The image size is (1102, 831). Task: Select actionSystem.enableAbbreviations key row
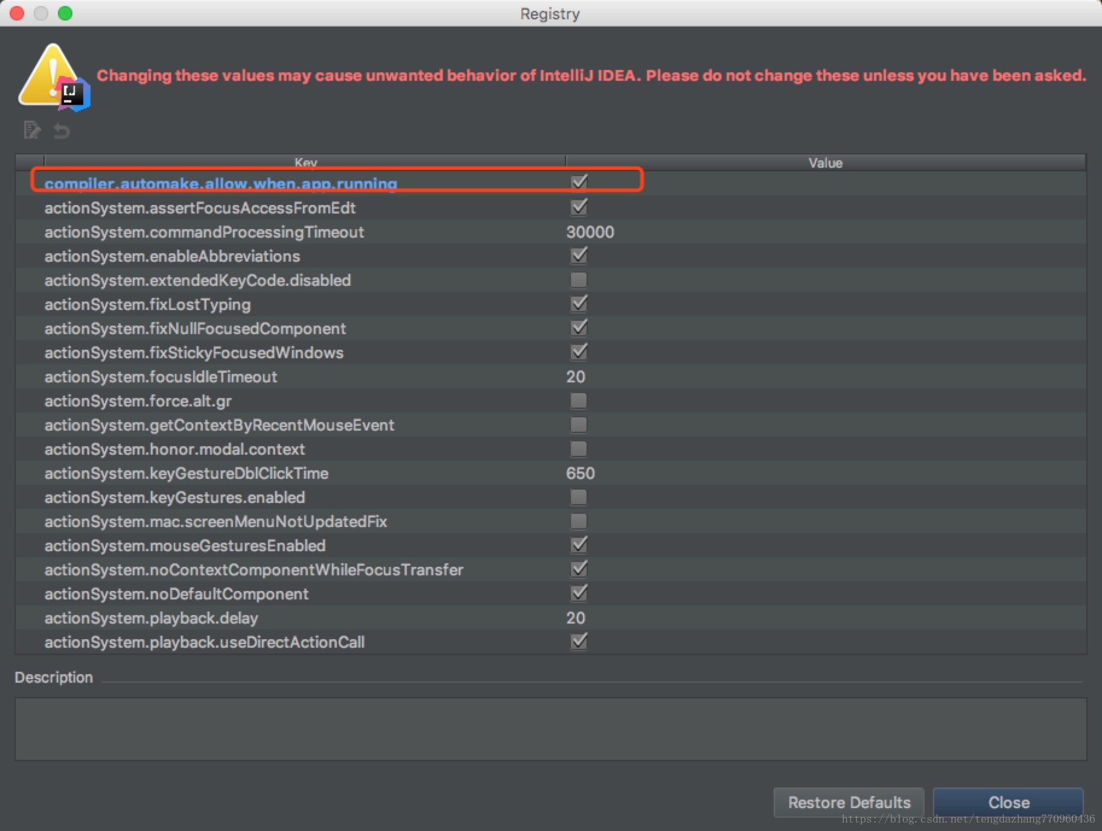click(x=550, y=256)
